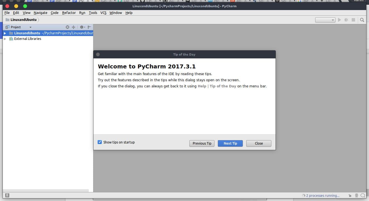
Task: Click the Stop square icon in toolbar
Action: 353,20
